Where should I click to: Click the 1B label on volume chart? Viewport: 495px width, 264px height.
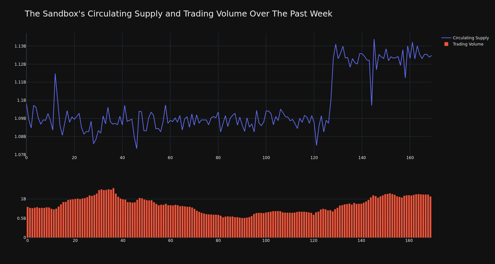(23, 199)
